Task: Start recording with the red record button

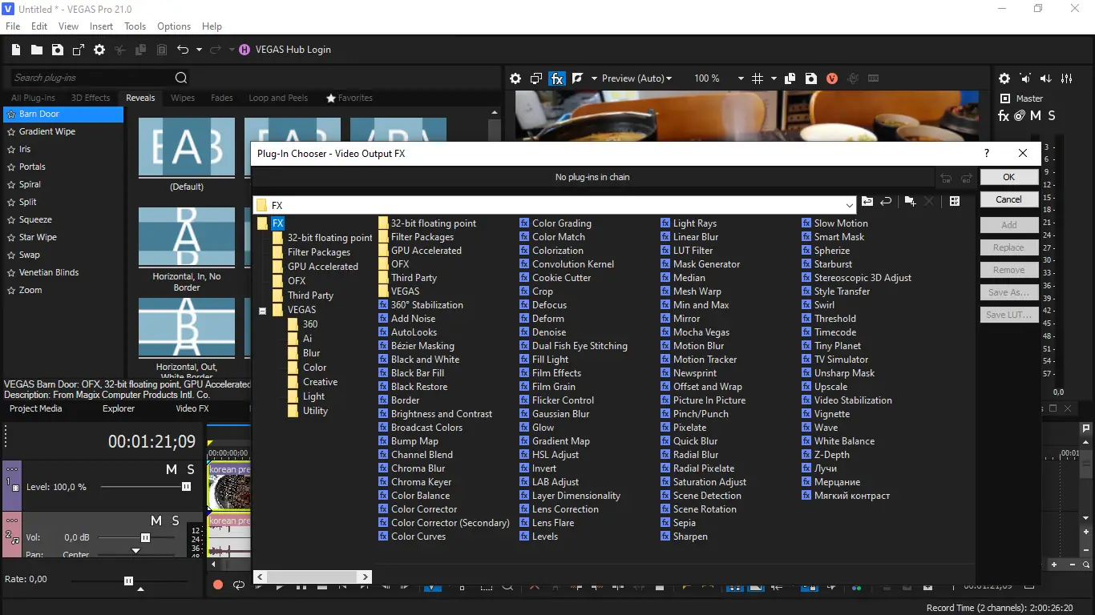Action: coord(218,585)
